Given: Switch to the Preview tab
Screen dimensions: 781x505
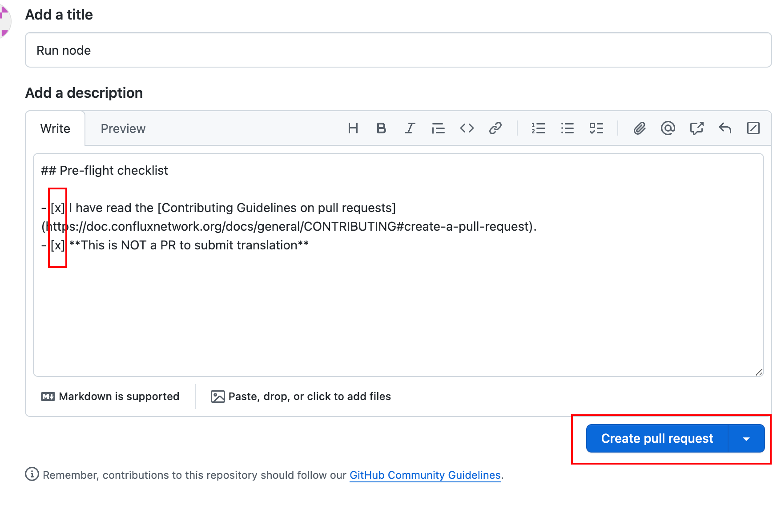Looking at the screenshot, I should [123, 128].
